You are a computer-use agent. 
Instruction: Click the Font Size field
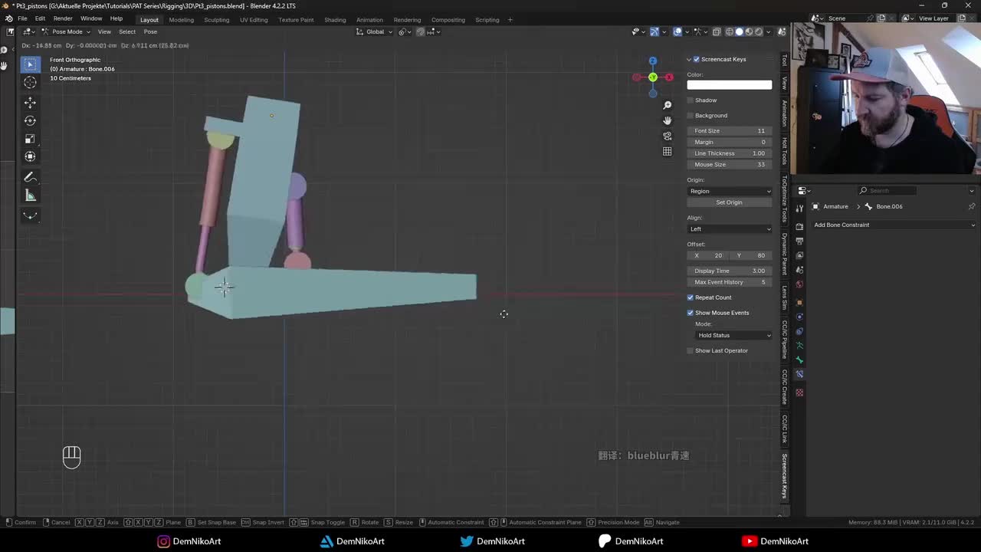tap(729, 131)
